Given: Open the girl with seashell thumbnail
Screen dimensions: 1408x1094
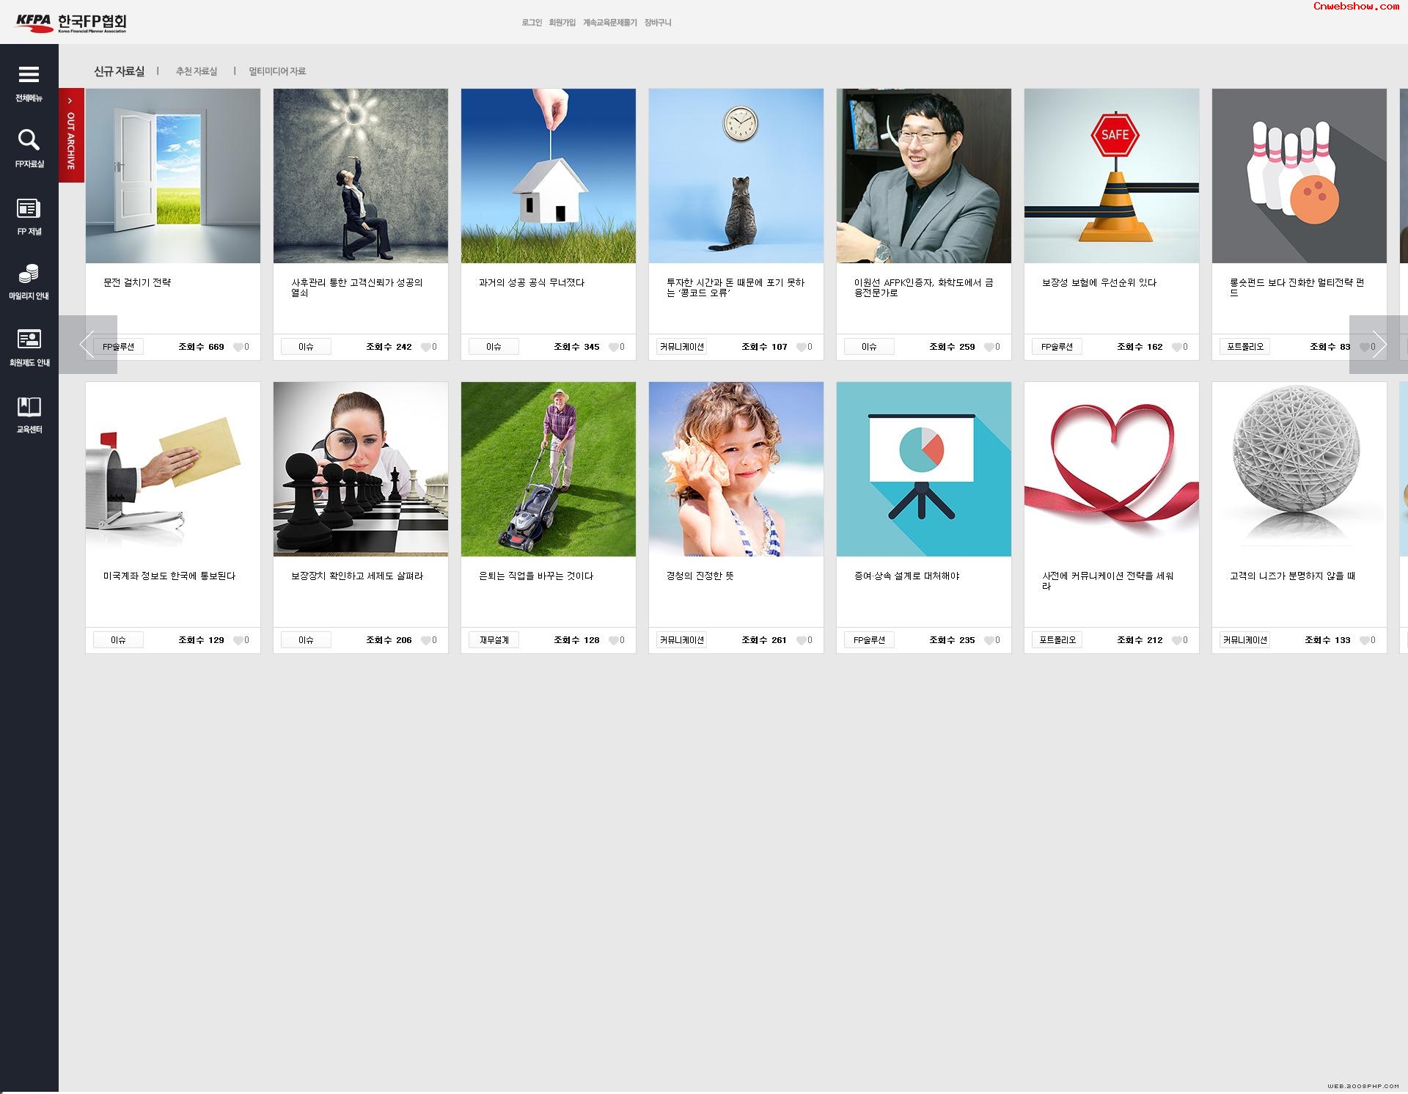Looking at the screenshot, I should (x=736, y=469).
